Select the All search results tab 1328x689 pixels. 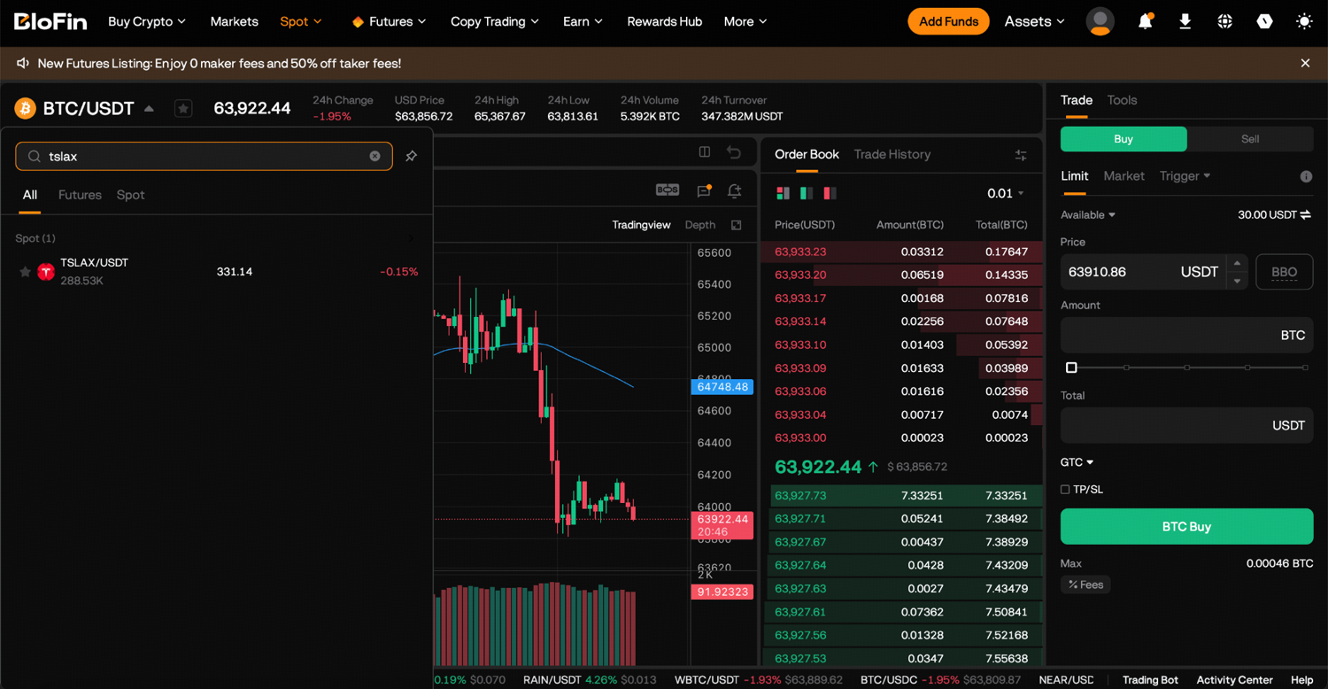click(30, 195)
